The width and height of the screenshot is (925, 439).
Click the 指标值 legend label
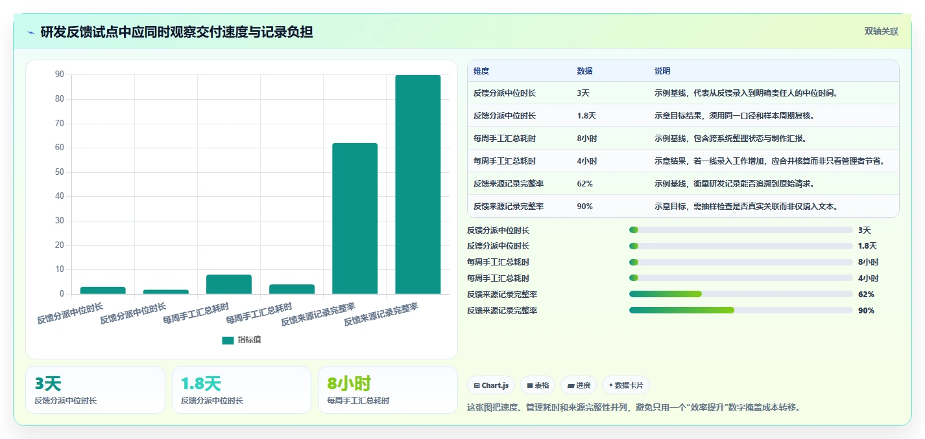pos(249,340)
